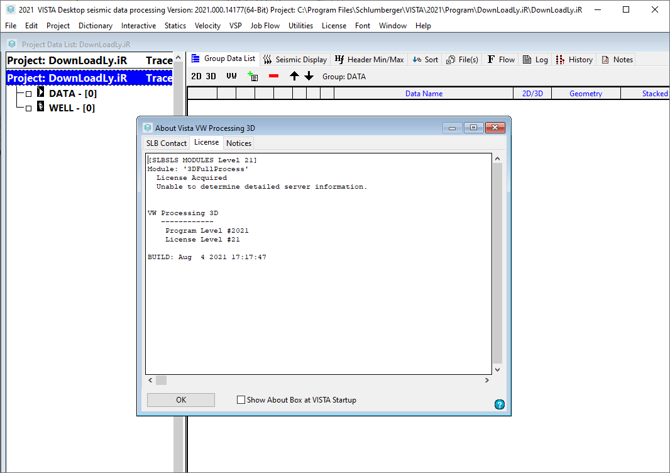Open the Statics menu

click(x=175, y=26)
